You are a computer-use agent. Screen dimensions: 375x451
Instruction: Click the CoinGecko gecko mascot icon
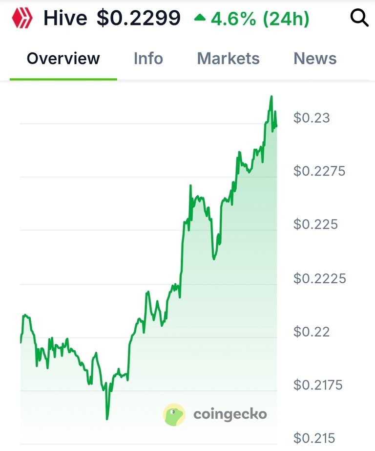point(174,414)
